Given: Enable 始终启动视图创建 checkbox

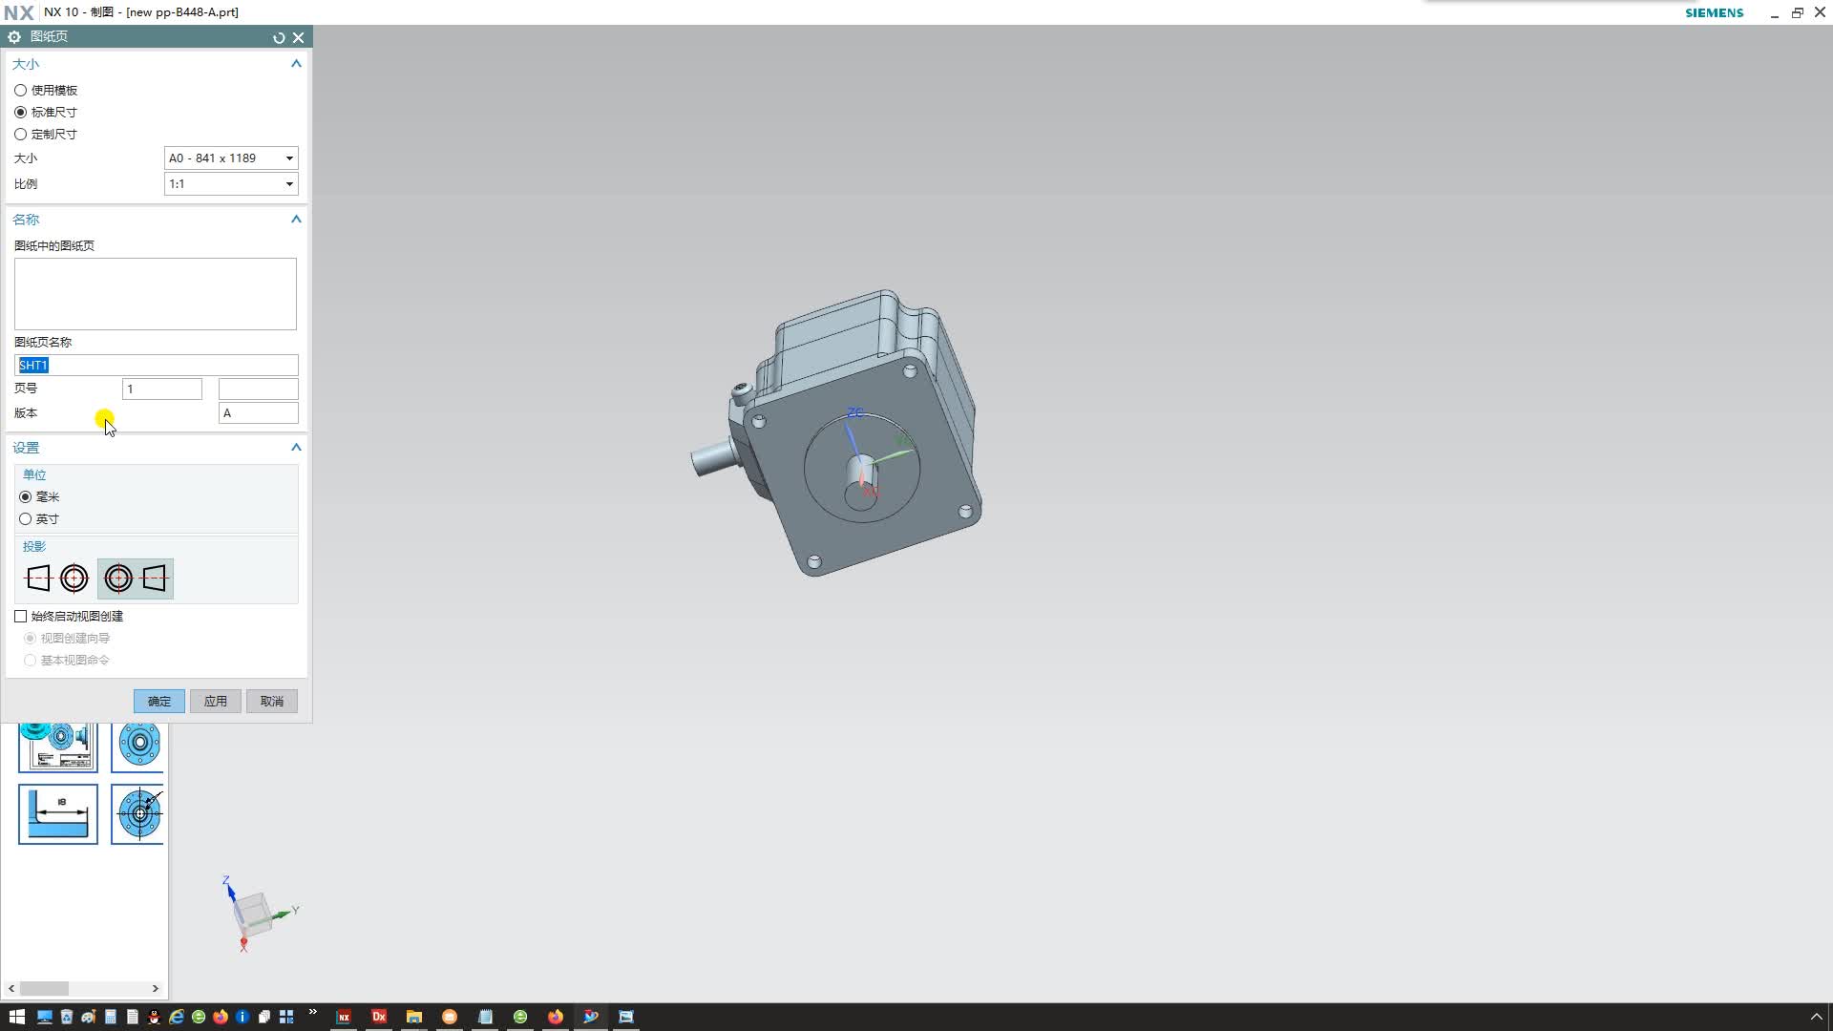Looking at the screenshot, I should point(21,617).
